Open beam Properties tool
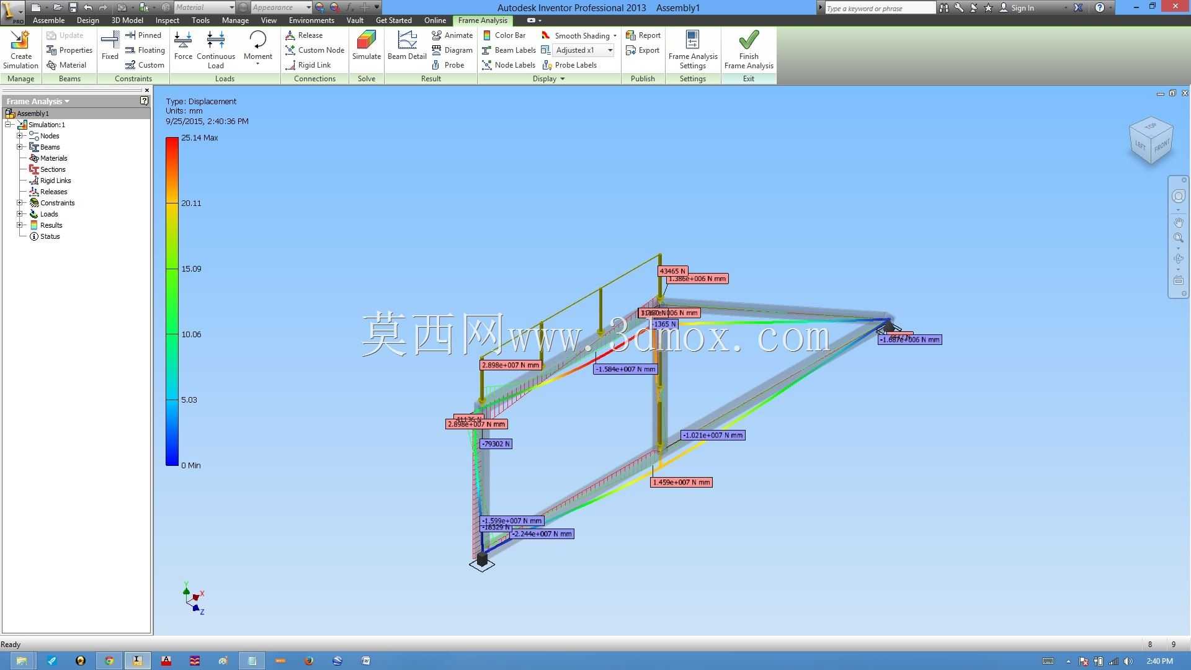 click(69, 50)
